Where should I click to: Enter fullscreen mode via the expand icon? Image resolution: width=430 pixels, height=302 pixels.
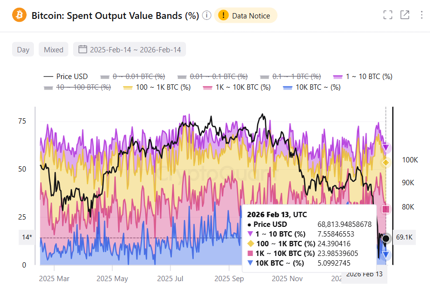pyautogui.click(x=388, y=15)
